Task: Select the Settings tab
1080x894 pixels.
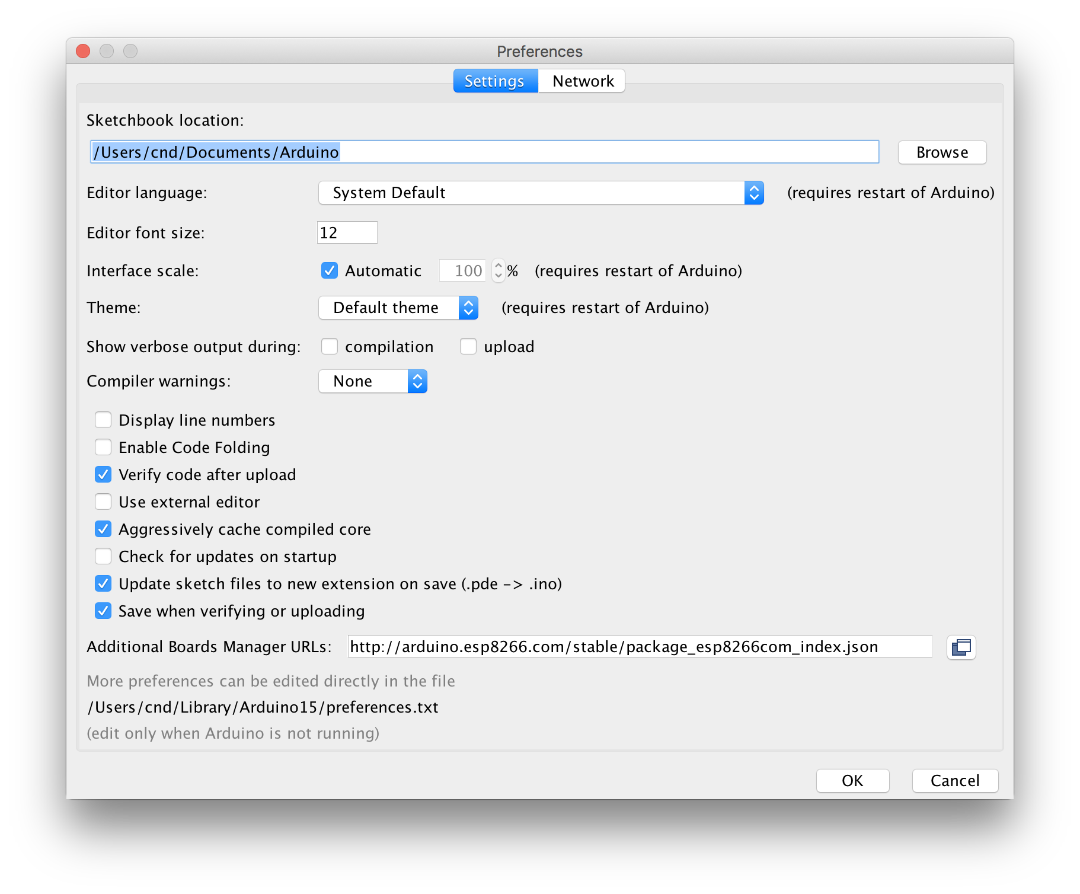Action: point(494,81)
